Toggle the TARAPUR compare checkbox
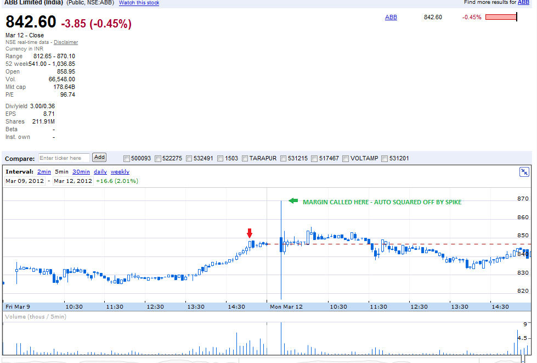 (x=245, y=159)
